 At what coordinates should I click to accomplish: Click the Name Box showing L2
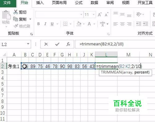pyautogui.click(x=13, y=44)
